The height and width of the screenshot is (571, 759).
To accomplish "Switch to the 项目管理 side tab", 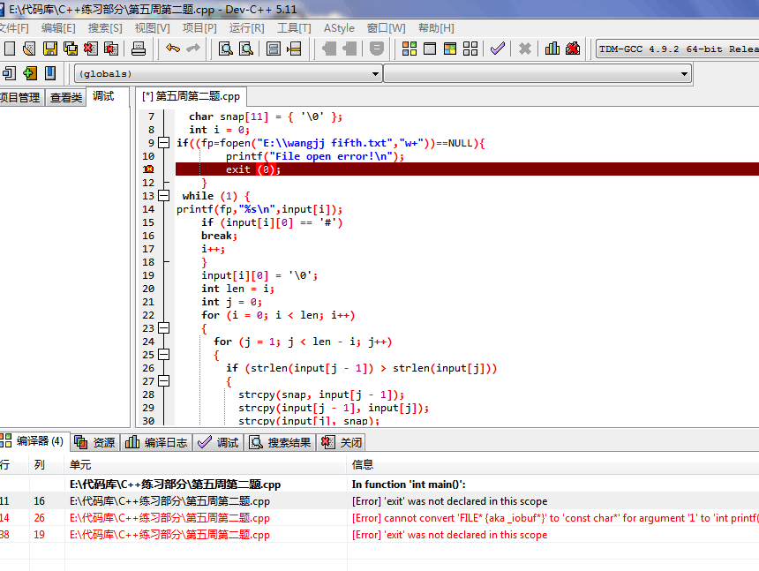I will (20, 97).
